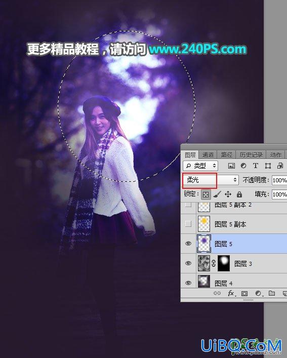
Task: Lock transparent pixels icon
Action: point(206,194)
